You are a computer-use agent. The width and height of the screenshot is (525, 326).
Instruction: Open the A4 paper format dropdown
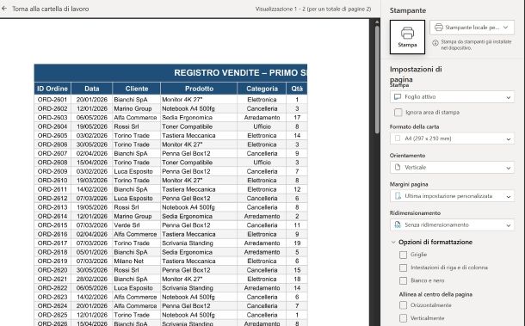pyautogui.click(x=452, y=138)
